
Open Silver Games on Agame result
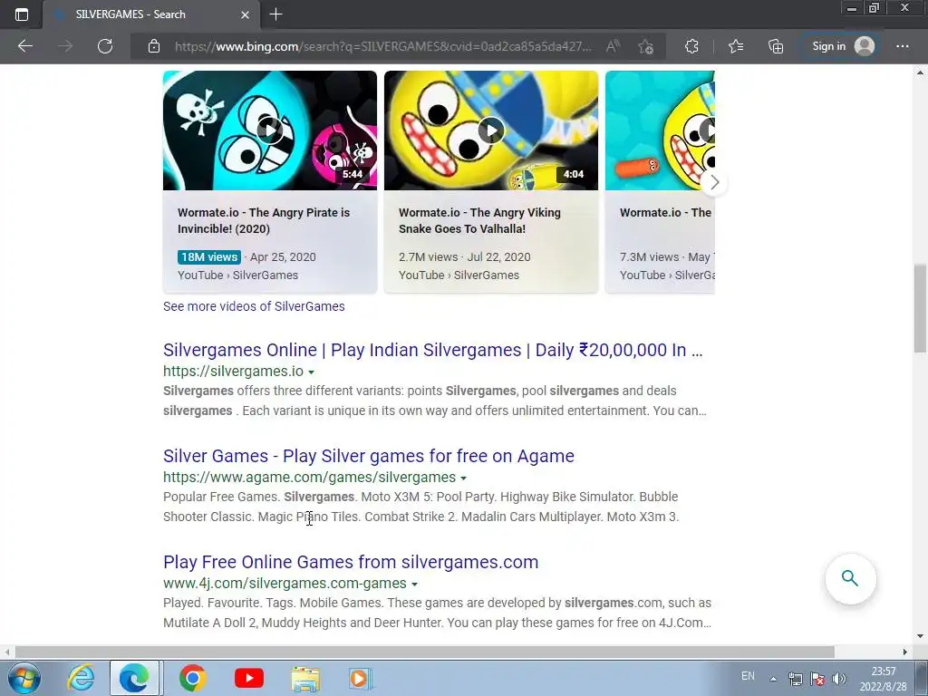point(369,456)
